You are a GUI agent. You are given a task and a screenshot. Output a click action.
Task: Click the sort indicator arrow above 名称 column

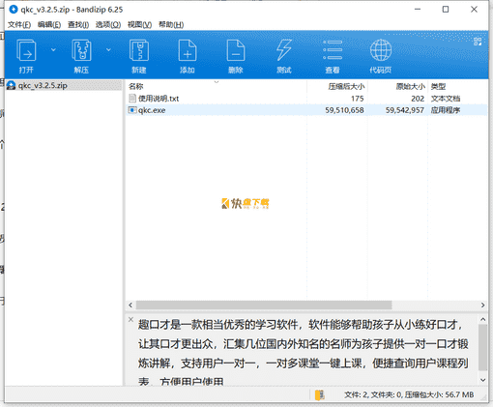click(x=217, y=82)
